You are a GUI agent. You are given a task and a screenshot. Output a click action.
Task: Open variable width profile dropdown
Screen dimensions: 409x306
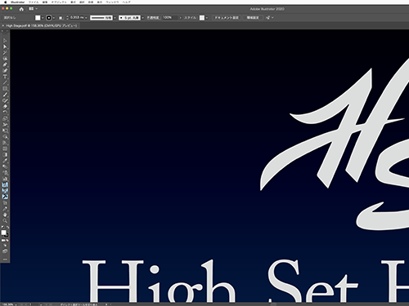coord(115,18)
